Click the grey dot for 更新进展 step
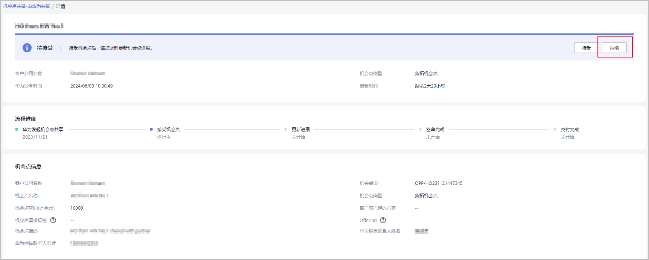Viewport: 649px width, 260px height. coord(286,129)
